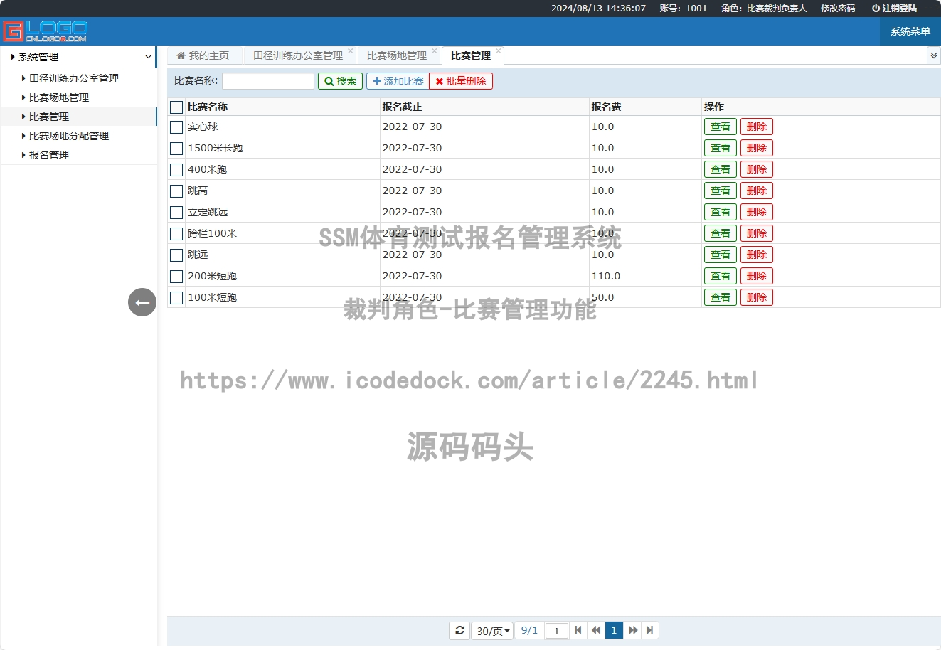
Task: View the 400米跑 competition
Action: coord(721,169)
